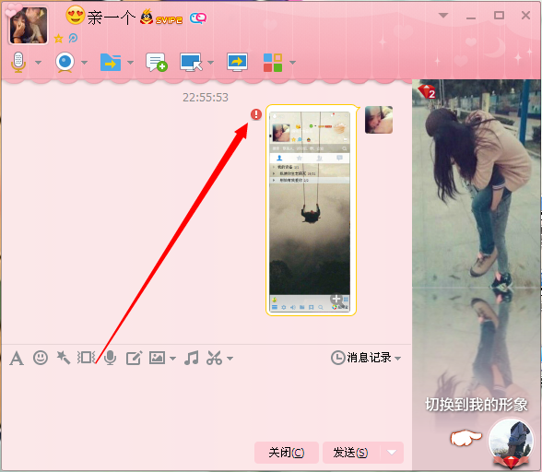
Task: Open video call options dropdown arrow
Action: point(85,63)
